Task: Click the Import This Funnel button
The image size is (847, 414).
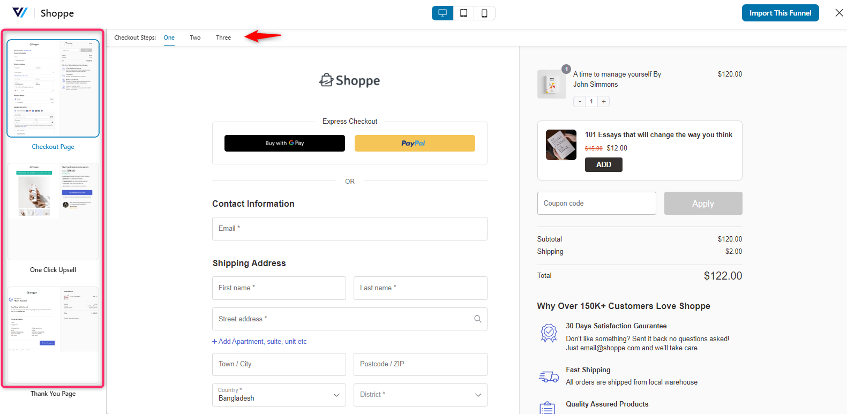Action: coord(780,13)
